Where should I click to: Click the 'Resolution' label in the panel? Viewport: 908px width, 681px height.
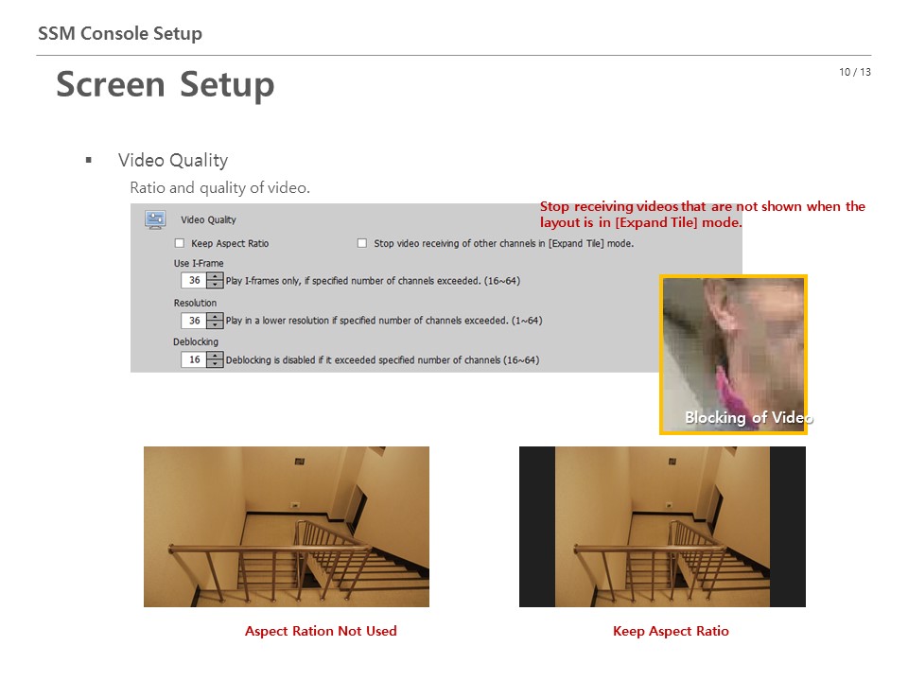[195, 303]
